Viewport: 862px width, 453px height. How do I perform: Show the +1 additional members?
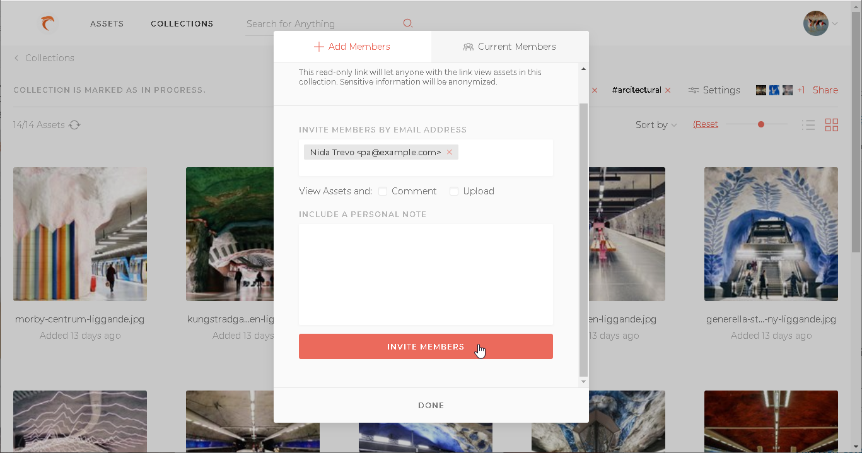point(801,90)
